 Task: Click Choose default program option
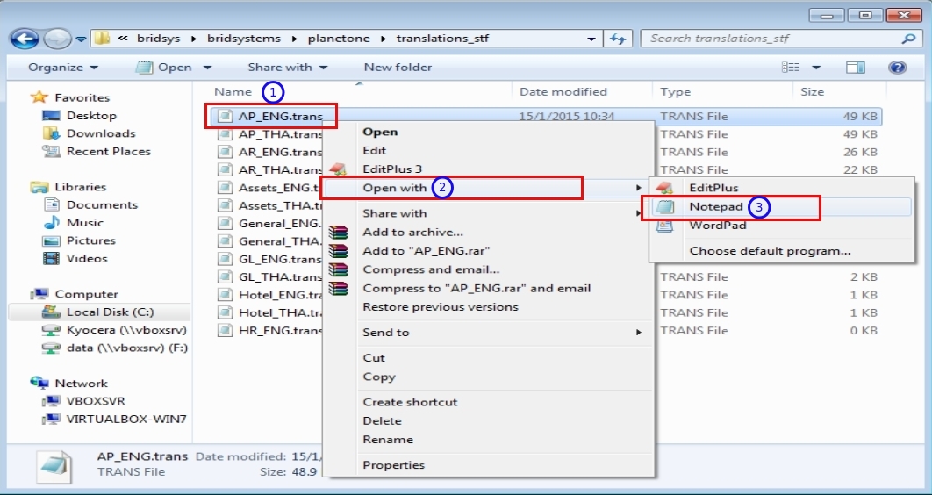pos(770,251)
